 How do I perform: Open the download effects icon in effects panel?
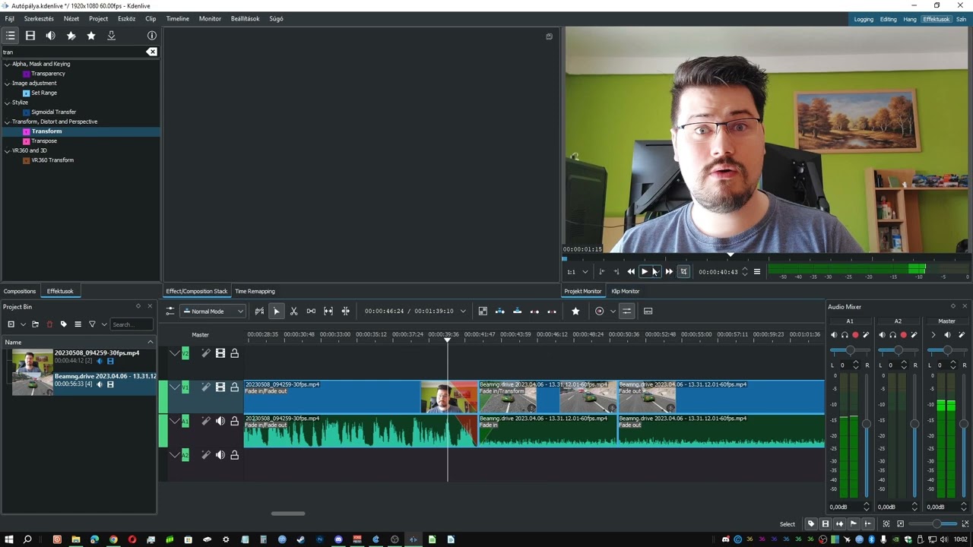111,36
